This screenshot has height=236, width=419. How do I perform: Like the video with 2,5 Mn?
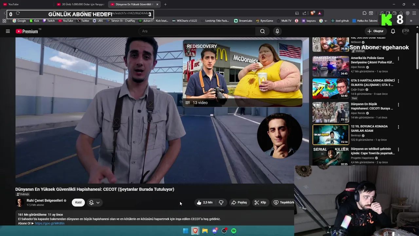click(205, 203)
